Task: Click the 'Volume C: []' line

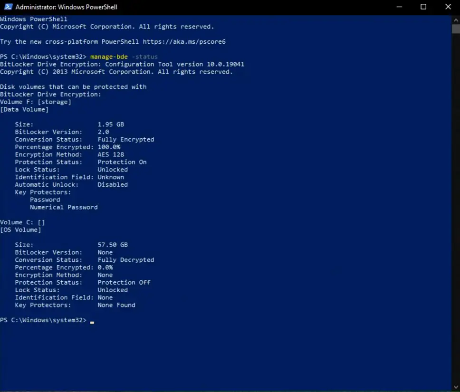Action: click(x=22, y=222)
